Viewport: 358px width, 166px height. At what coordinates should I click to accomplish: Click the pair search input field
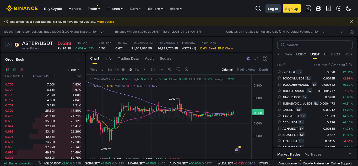pos(315,45)
